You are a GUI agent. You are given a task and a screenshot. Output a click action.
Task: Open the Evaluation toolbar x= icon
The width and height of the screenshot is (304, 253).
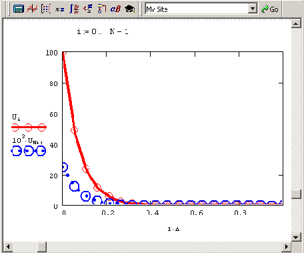pos(60,9)
